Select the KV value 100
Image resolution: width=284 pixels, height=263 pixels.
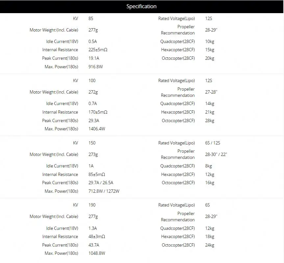pos(92,81)
